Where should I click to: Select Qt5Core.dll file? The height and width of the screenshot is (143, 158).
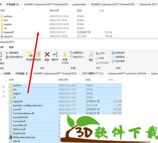[x=19, y=129]
